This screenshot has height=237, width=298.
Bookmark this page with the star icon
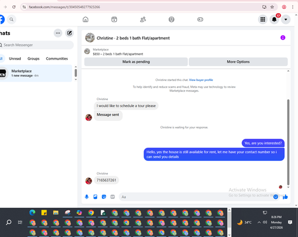click(272, 7)
